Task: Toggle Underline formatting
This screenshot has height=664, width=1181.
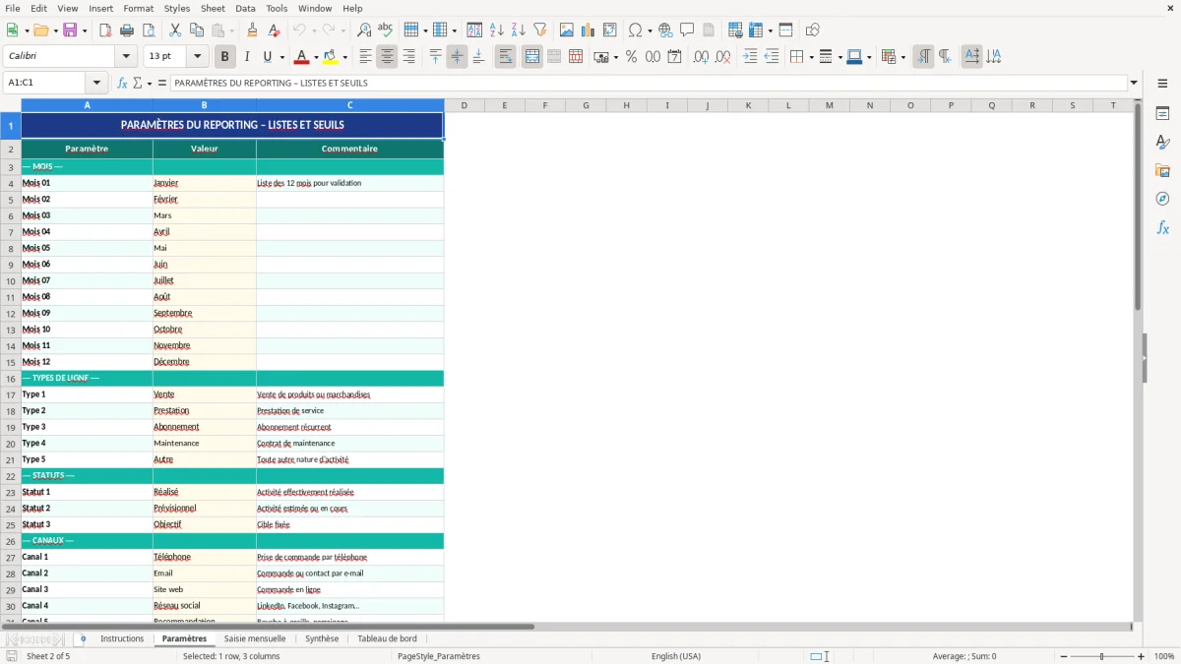Action: [x=268, y=57]
